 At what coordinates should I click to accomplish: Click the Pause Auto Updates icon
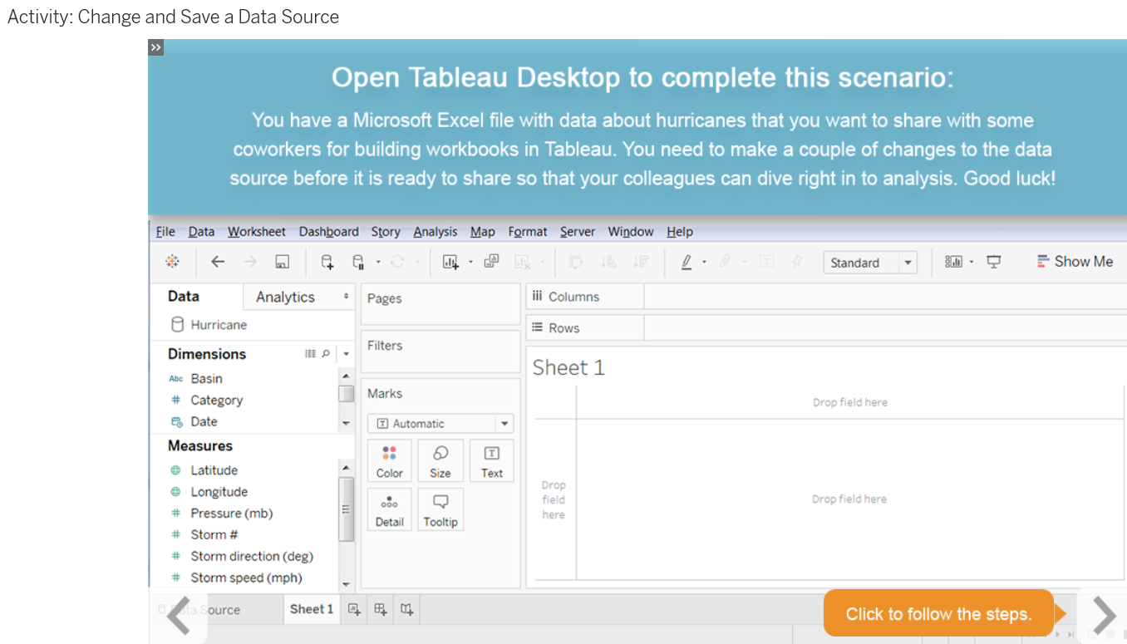coord(358,263)
